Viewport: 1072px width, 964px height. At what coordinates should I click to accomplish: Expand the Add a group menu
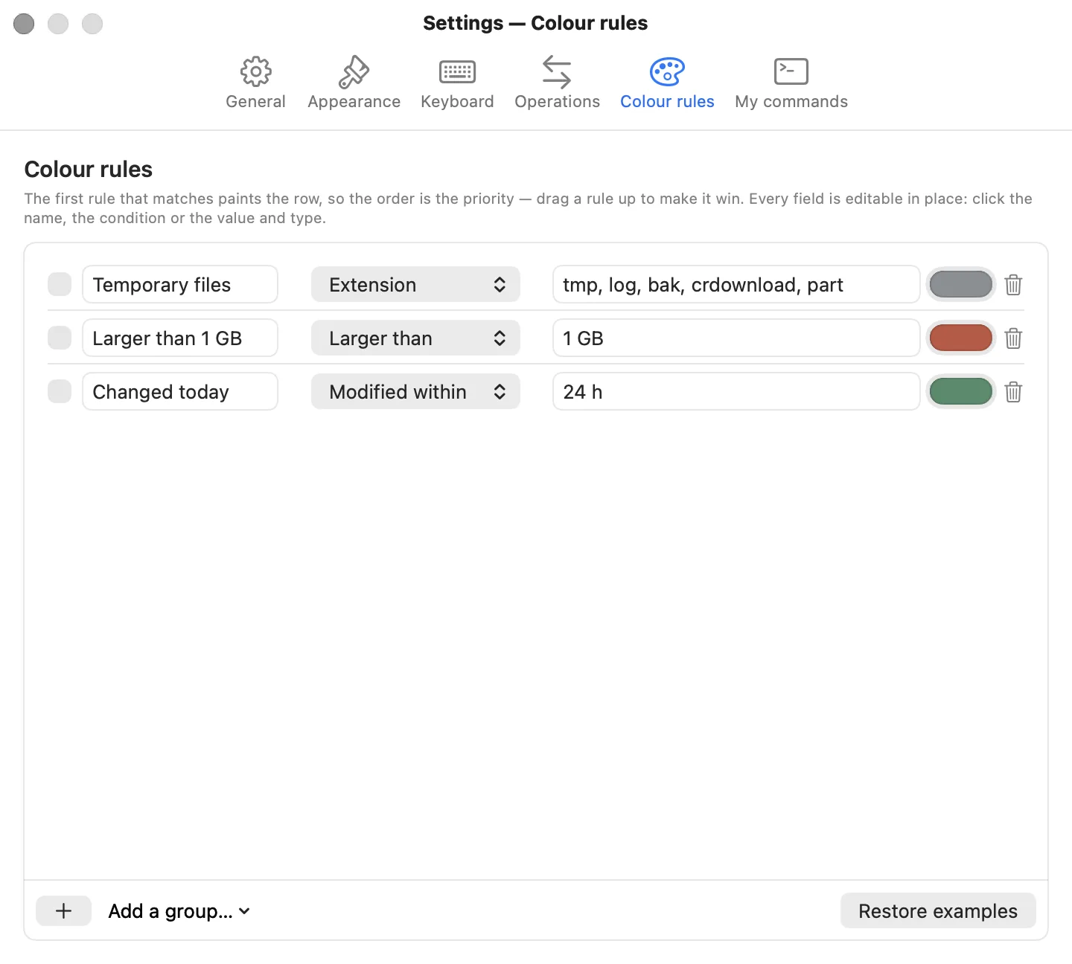179,911
